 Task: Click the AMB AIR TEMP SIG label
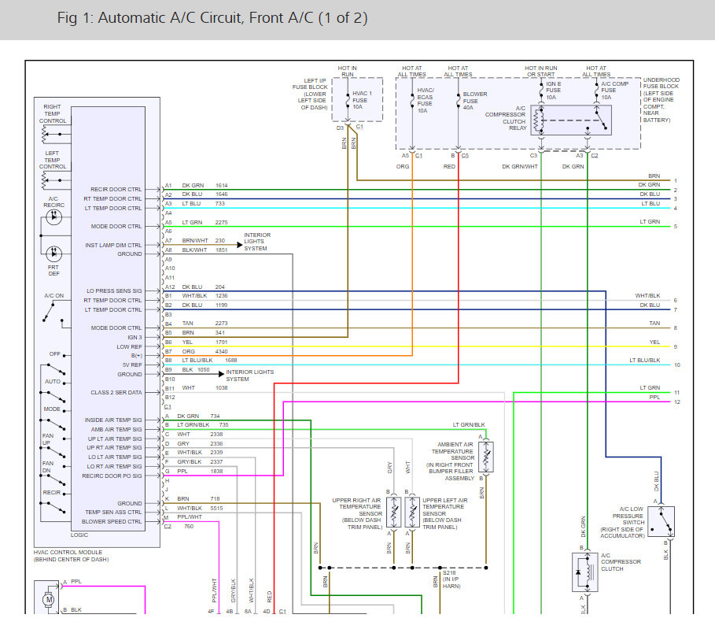click(x=116, y=429)
